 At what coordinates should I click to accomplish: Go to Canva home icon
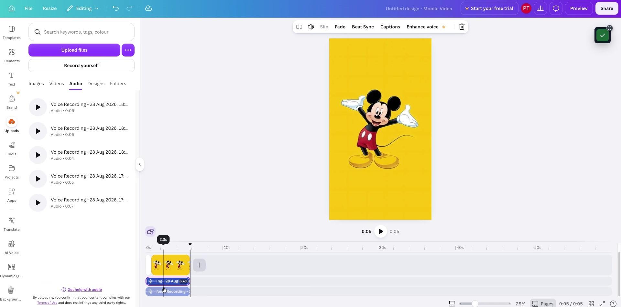(12, 8)
